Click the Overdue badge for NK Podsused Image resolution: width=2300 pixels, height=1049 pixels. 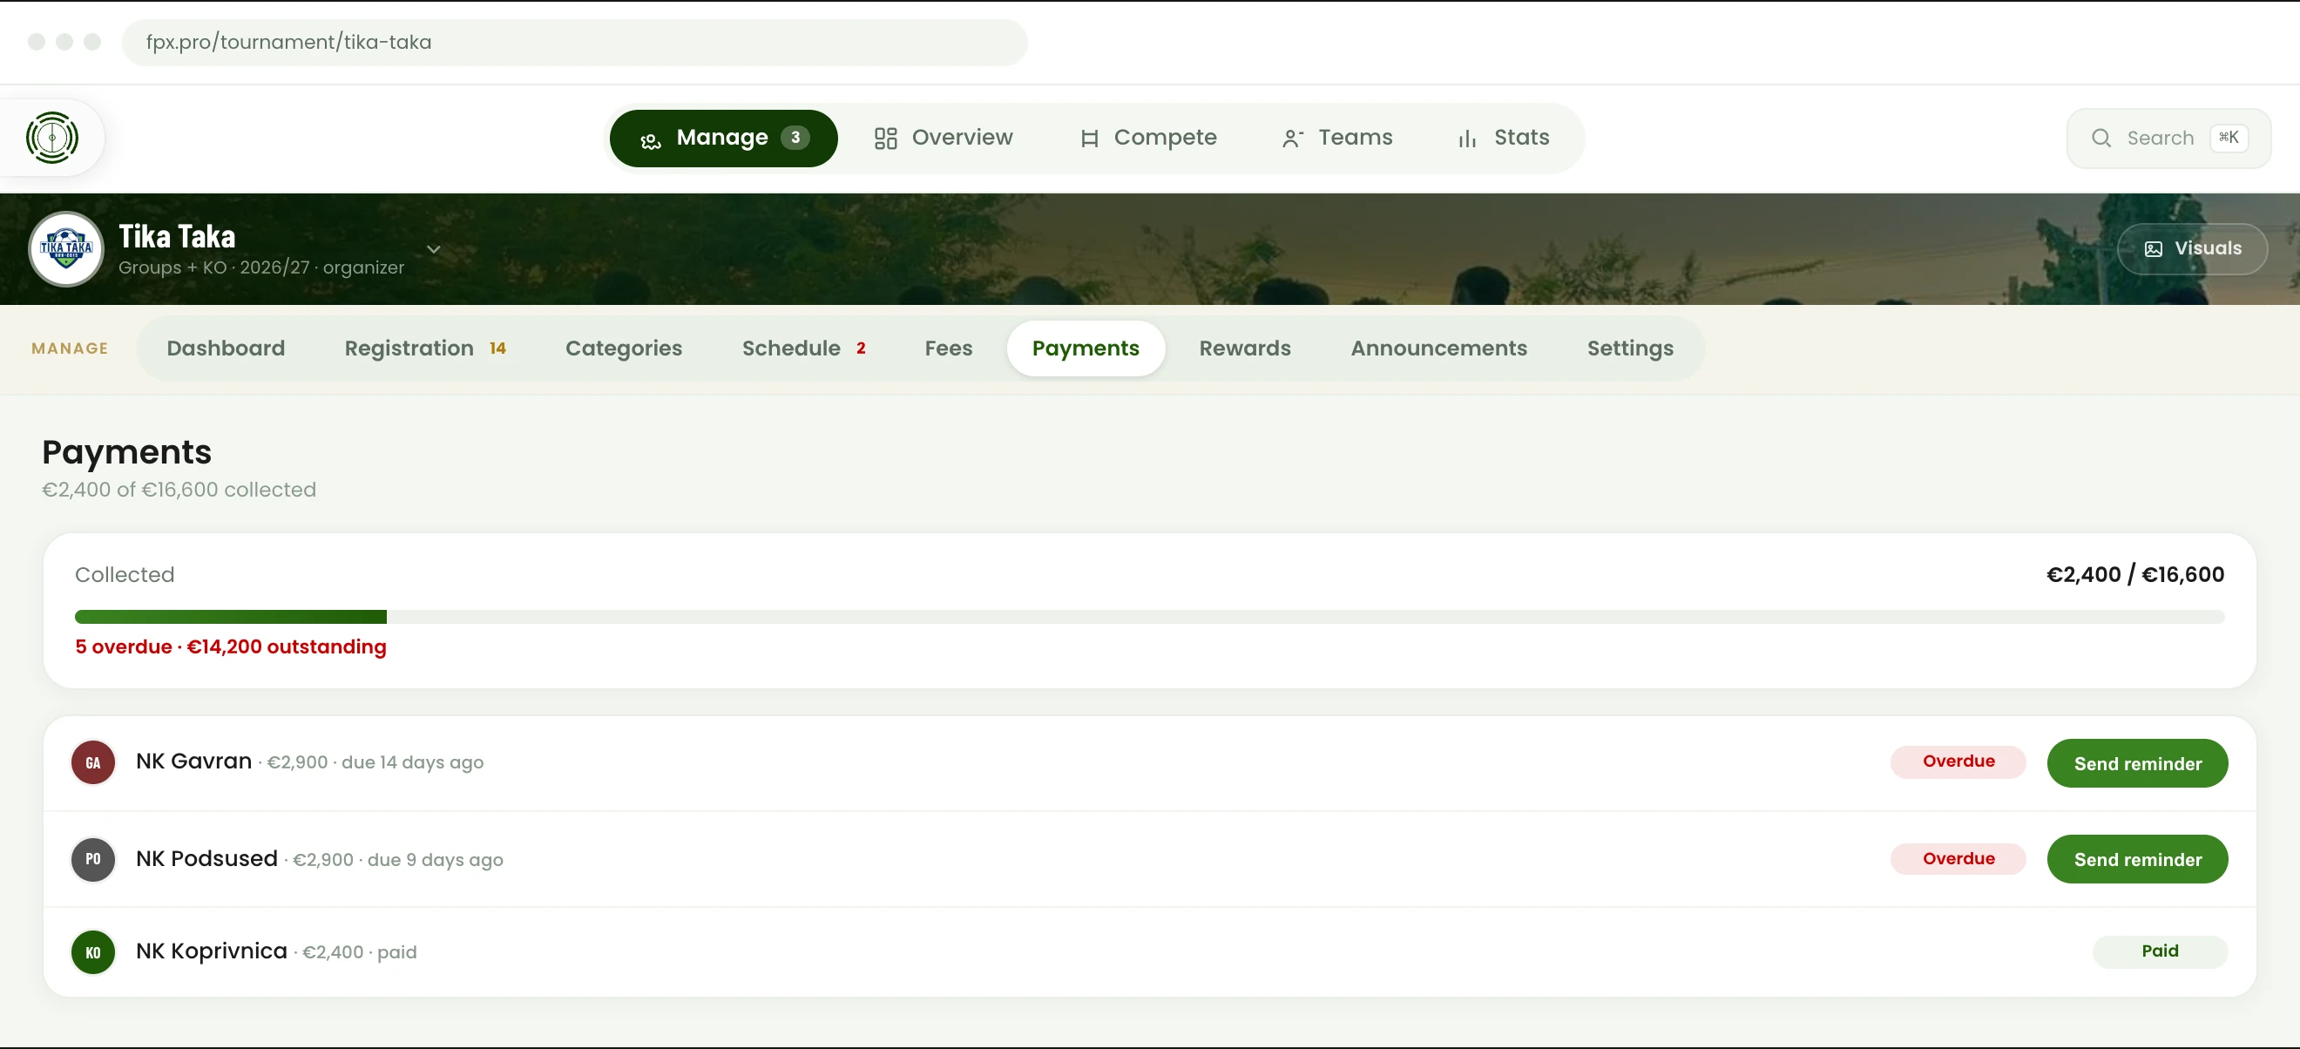1957,859
